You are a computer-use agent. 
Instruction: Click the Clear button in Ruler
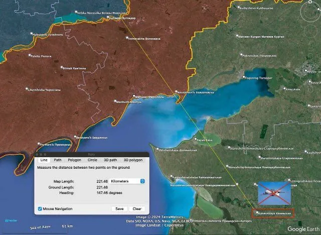137,208
